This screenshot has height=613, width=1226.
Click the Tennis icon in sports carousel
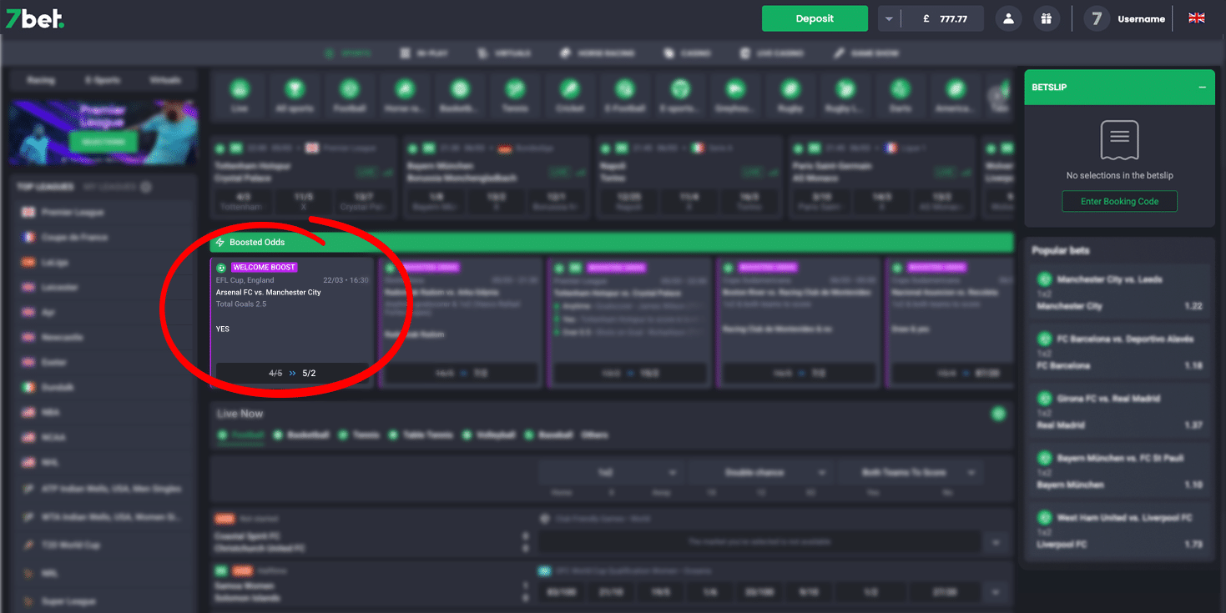515,95
